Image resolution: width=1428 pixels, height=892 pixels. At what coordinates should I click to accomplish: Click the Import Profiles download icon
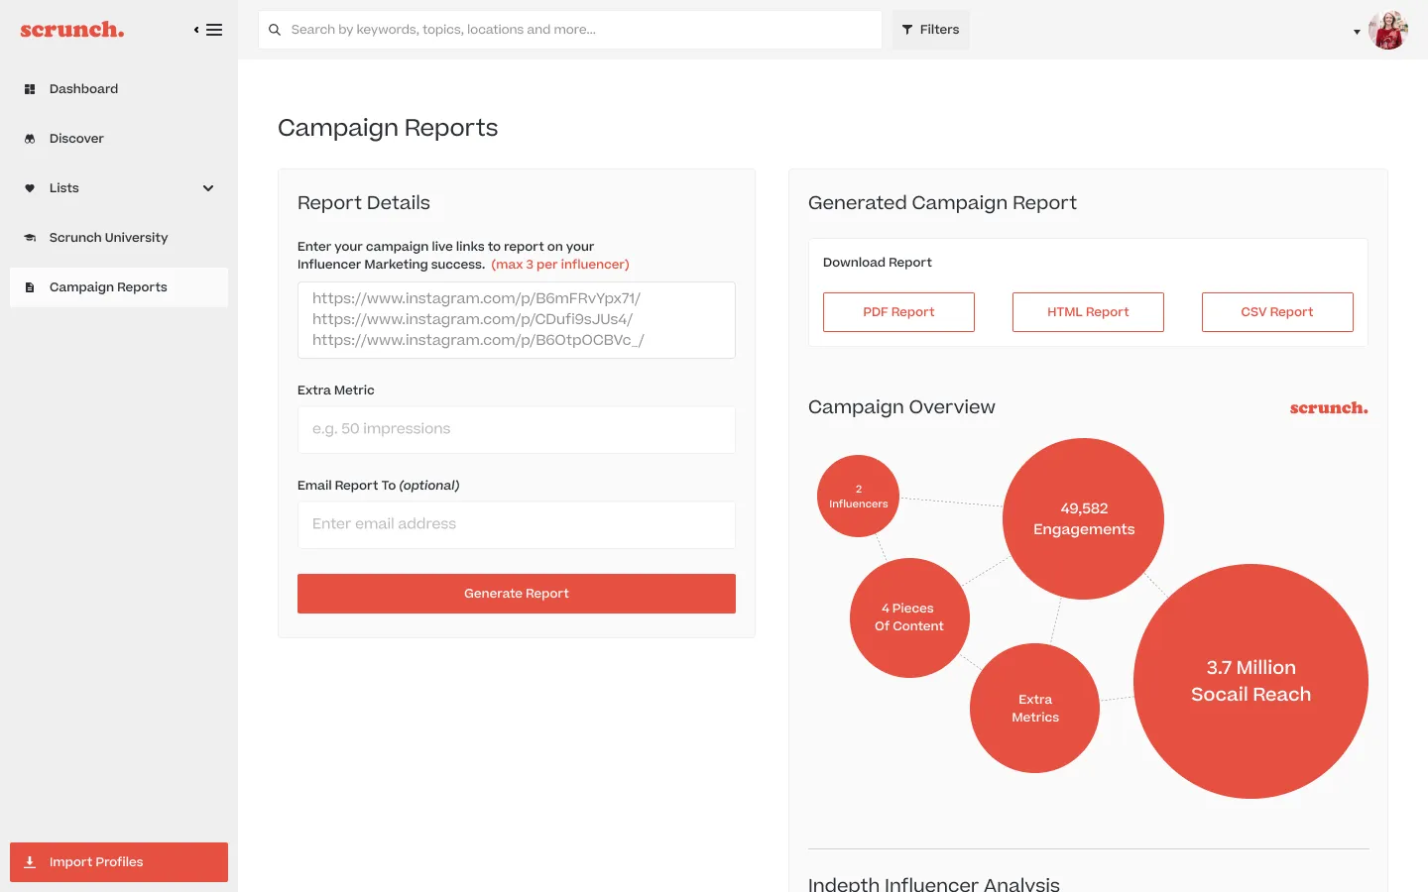[x=30, y=862]
